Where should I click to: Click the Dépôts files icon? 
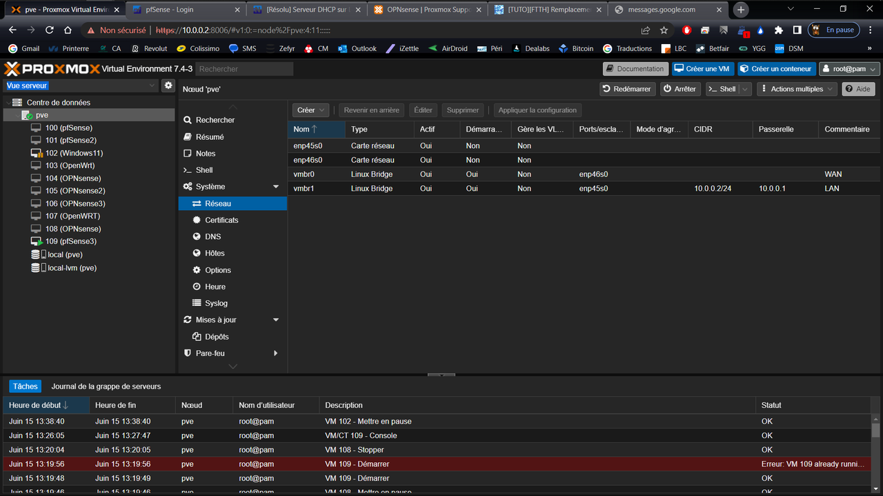(197, 337)
